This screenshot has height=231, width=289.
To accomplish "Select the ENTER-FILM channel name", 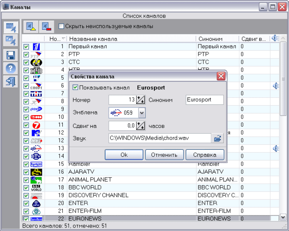I will click(85, 211).
